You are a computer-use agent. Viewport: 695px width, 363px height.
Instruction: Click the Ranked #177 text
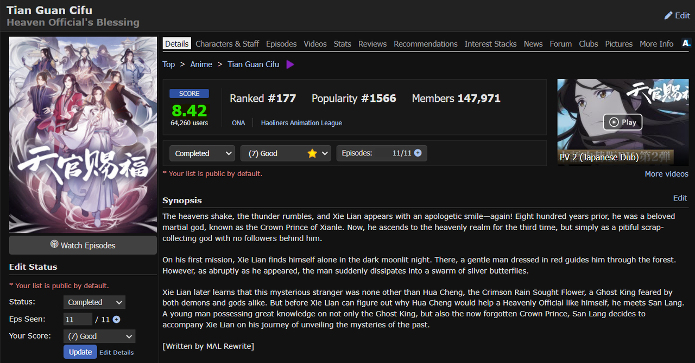[x=263, y=99]
